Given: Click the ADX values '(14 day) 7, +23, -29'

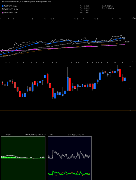Looking at the screenshot, I should tap(76, 135).
